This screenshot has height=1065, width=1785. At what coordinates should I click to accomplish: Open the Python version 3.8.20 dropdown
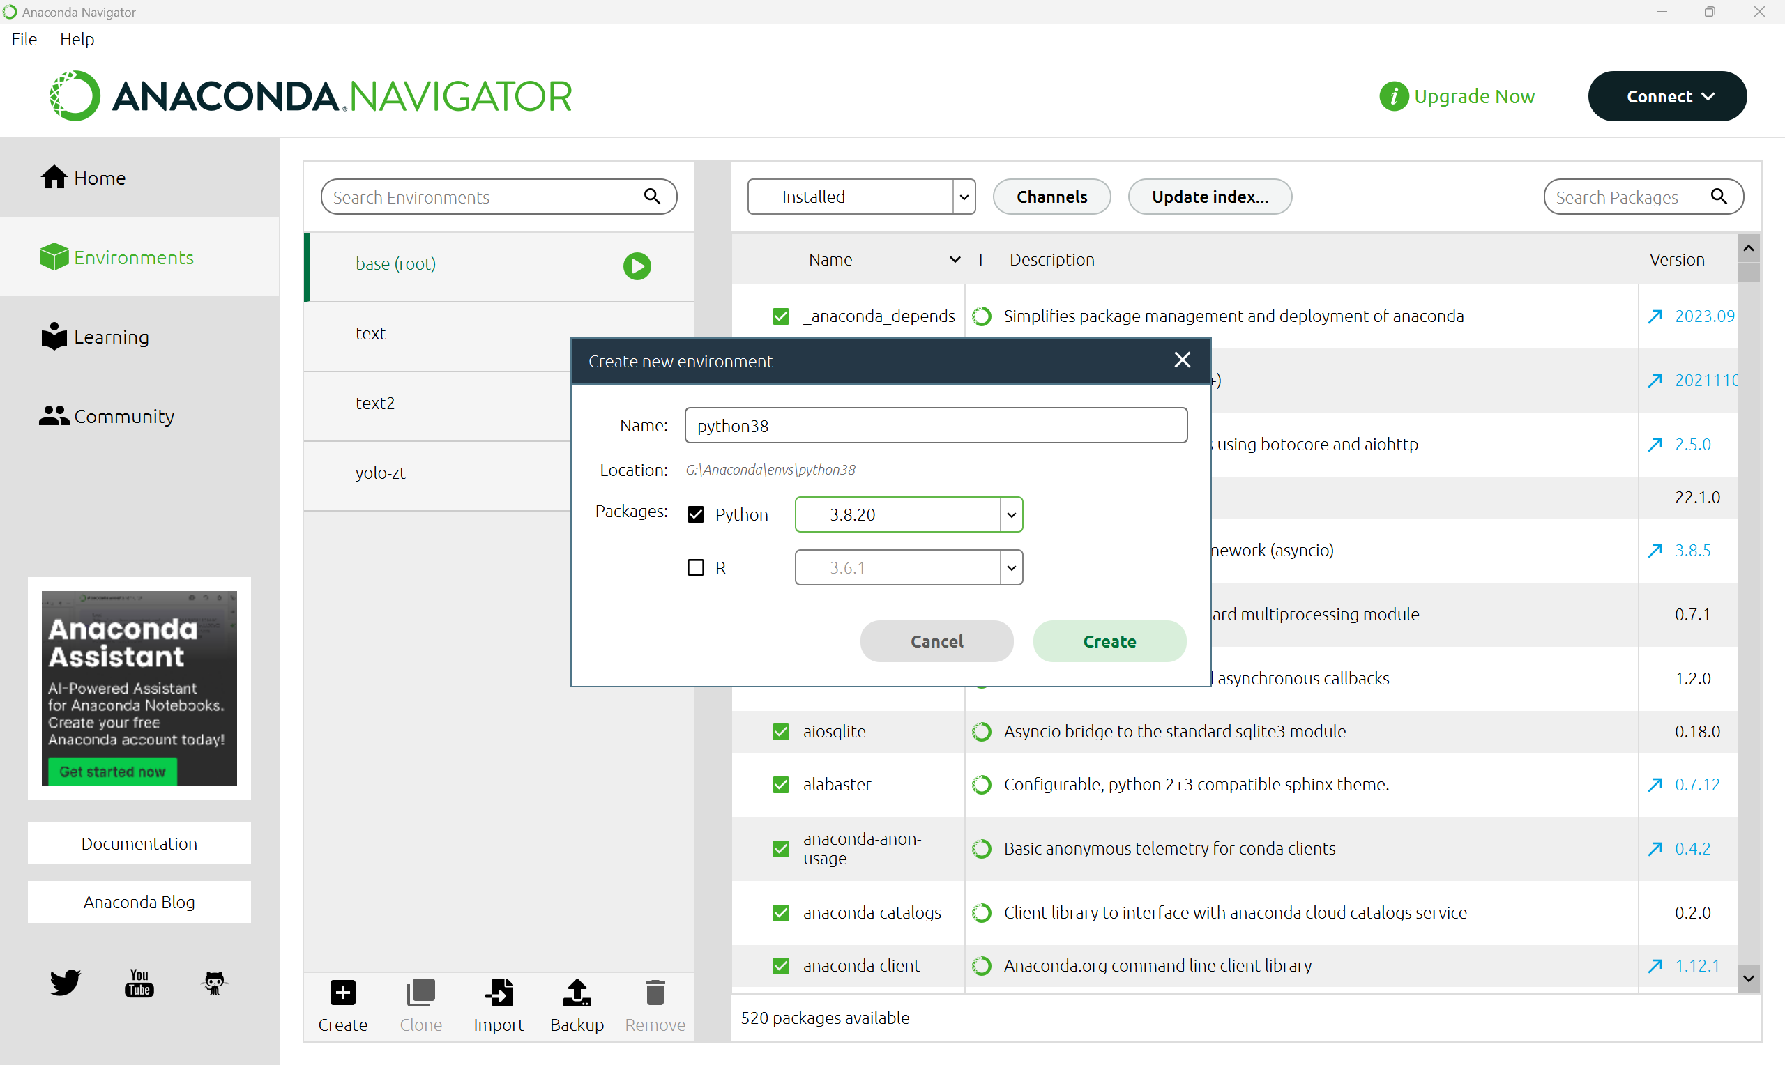908,514
